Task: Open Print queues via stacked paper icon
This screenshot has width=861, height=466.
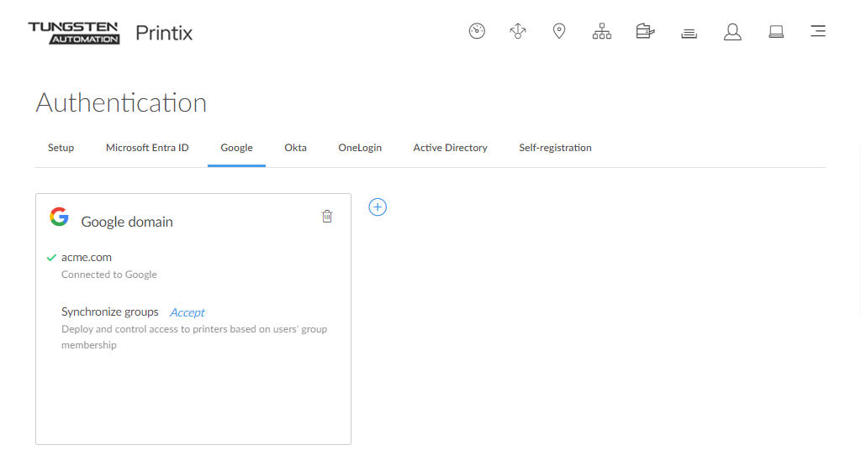Action: 689,33
